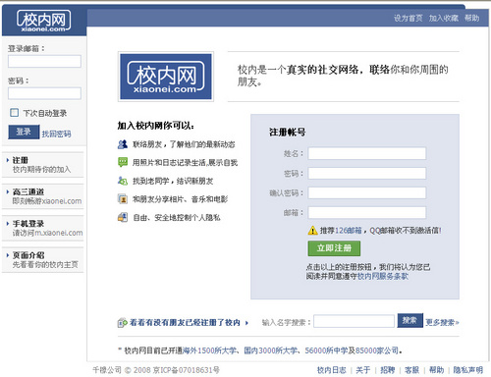The width and height of the screenshot is (491, 377).
Task: Click the chat bubble icon beside 用照片和日志
Action: coord(123,162)
